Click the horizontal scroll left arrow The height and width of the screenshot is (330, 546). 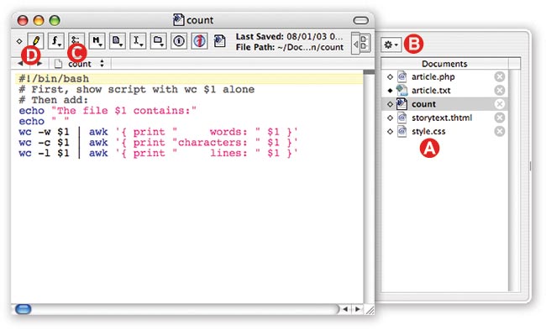[x=345, y=309]
